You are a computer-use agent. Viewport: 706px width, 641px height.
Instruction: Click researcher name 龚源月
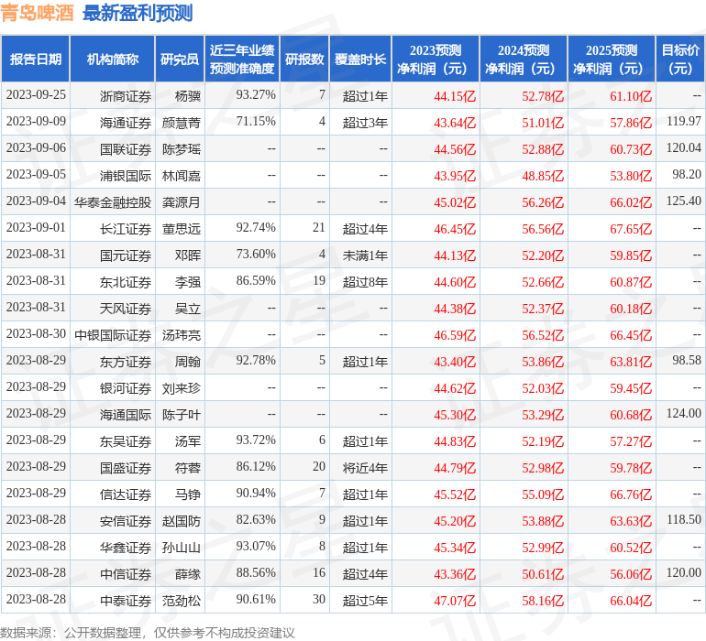click(x=182, y=202)
